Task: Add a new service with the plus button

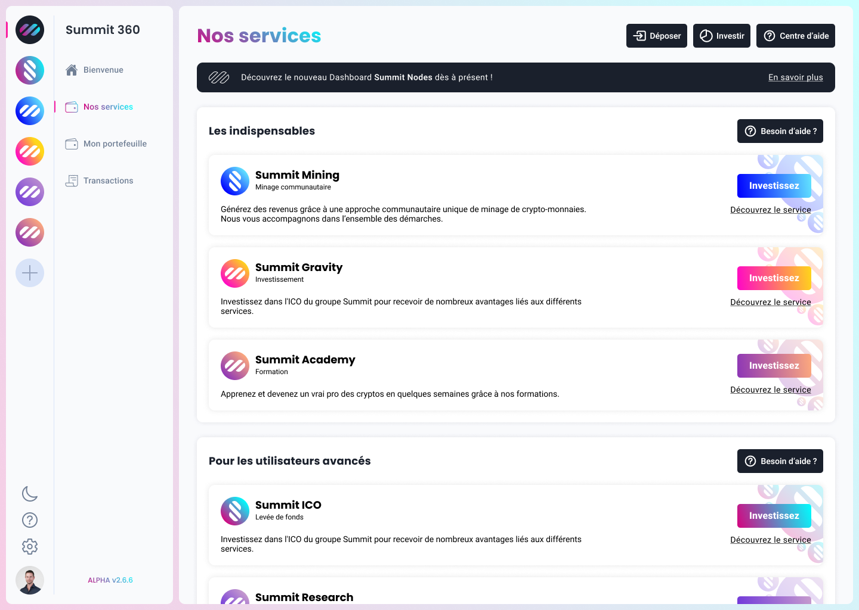Action: (30, 273)
